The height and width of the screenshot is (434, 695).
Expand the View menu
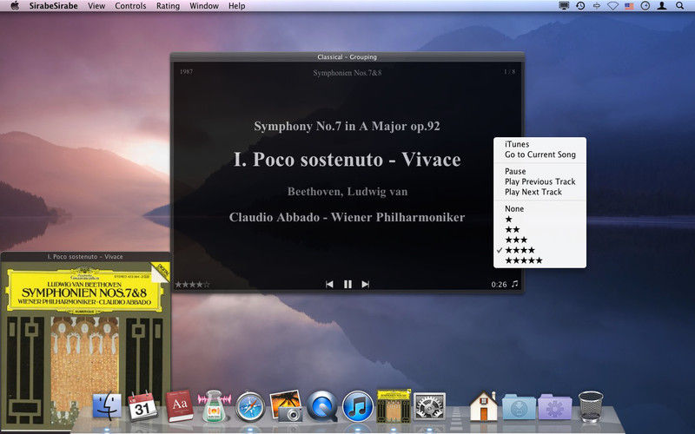(x=96, y=6)
